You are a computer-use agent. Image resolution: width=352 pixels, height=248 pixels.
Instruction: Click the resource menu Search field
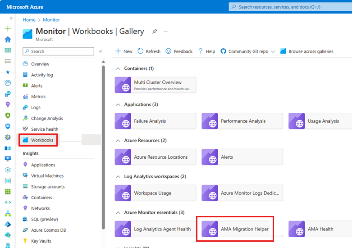coord(59,51)
